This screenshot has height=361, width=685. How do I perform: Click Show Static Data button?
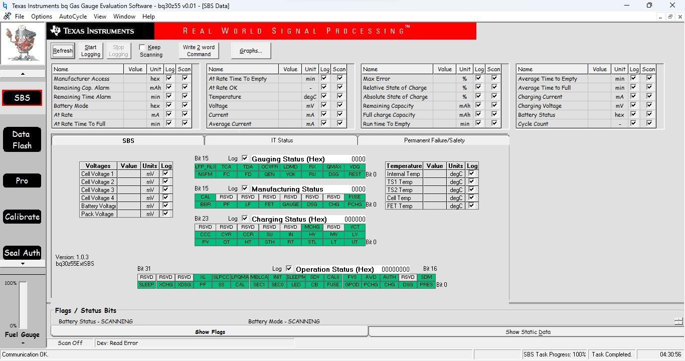pyautogui.click(x=528, y=332)
